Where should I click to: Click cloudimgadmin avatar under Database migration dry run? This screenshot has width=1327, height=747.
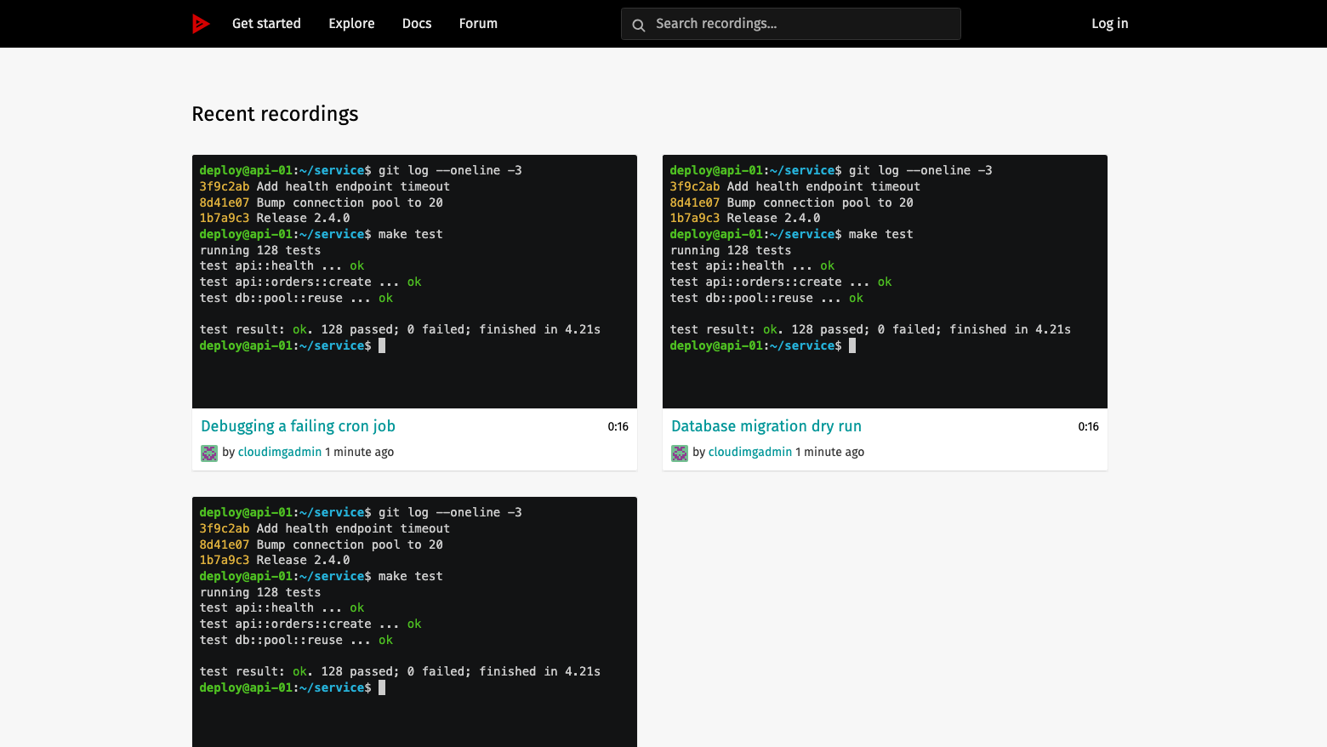coord(680,453)
